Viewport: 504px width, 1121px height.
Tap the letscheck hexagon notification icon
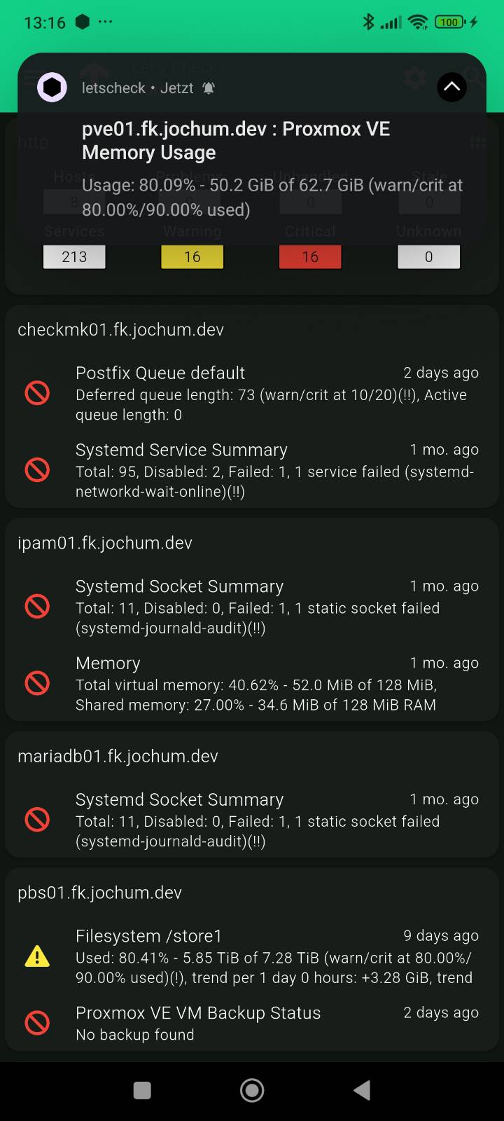(x=52, y=88)
